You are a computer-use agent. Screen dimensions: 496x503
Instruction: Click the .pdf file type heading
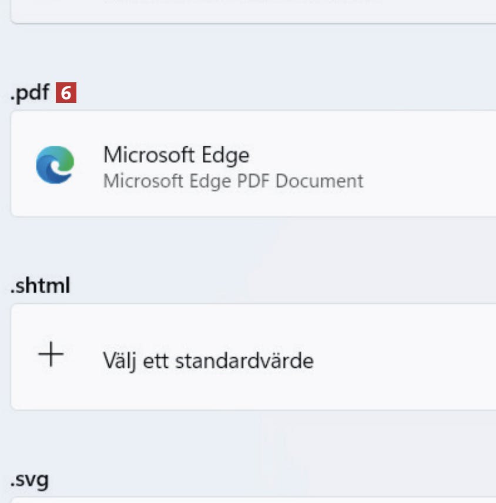pos(29,93)
